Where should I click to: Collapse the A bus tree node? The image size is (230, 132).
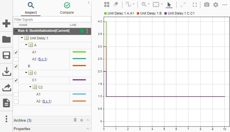(x=26, y=45)
